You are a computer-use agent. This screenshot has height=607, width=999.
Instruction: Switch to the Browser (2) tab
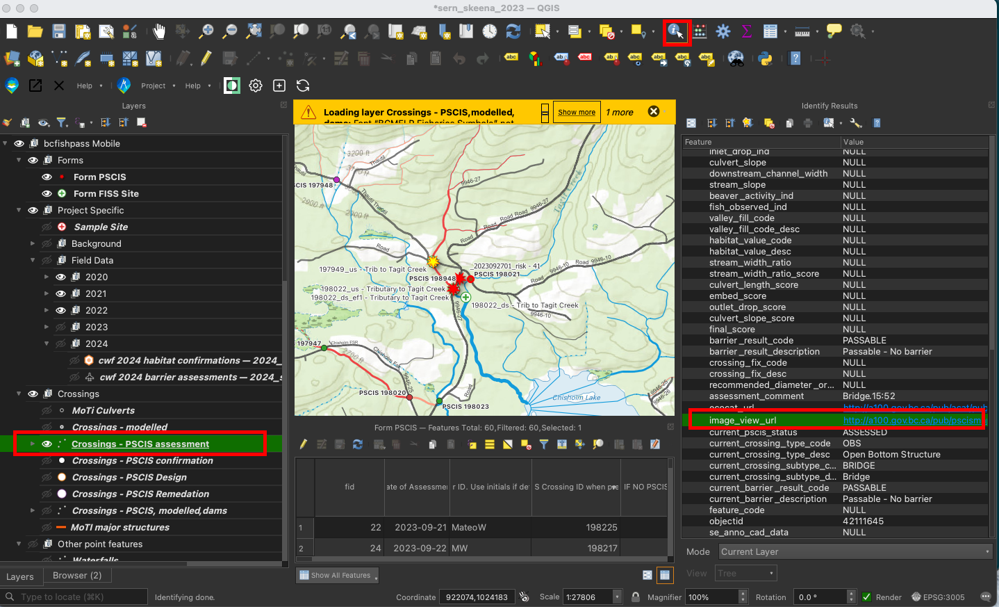(77, 575)
